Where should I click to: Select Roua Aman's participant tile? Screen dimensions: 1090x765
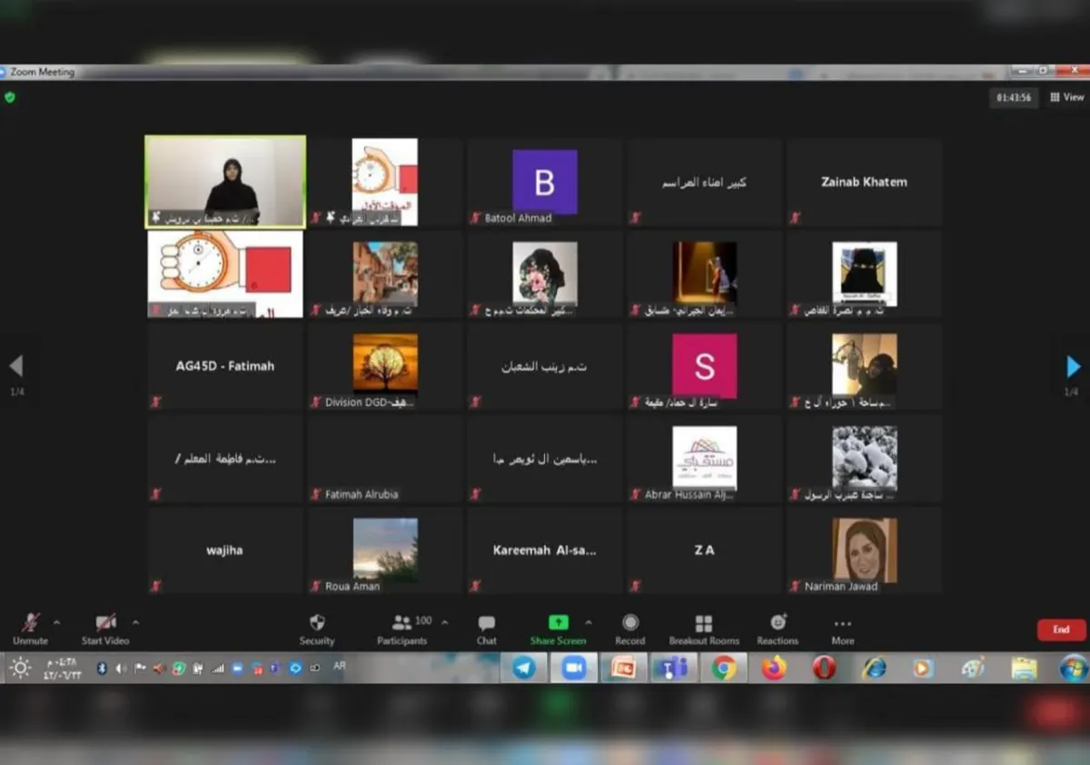click(x=385, y=551)
